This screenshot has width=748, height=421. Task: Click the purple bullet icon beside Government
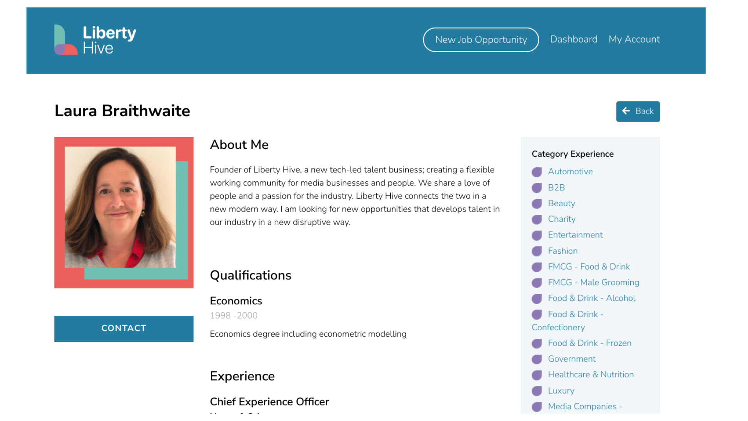(537, 359)
